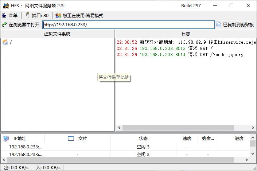Click 在浏览器中打开 to open in browser
Screen dimensions: 257x171
(x=21, y=24)
